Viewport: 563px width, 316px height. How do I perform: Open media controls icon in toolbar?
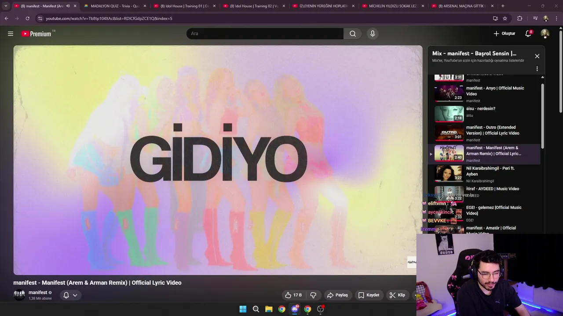pos(535,18)
